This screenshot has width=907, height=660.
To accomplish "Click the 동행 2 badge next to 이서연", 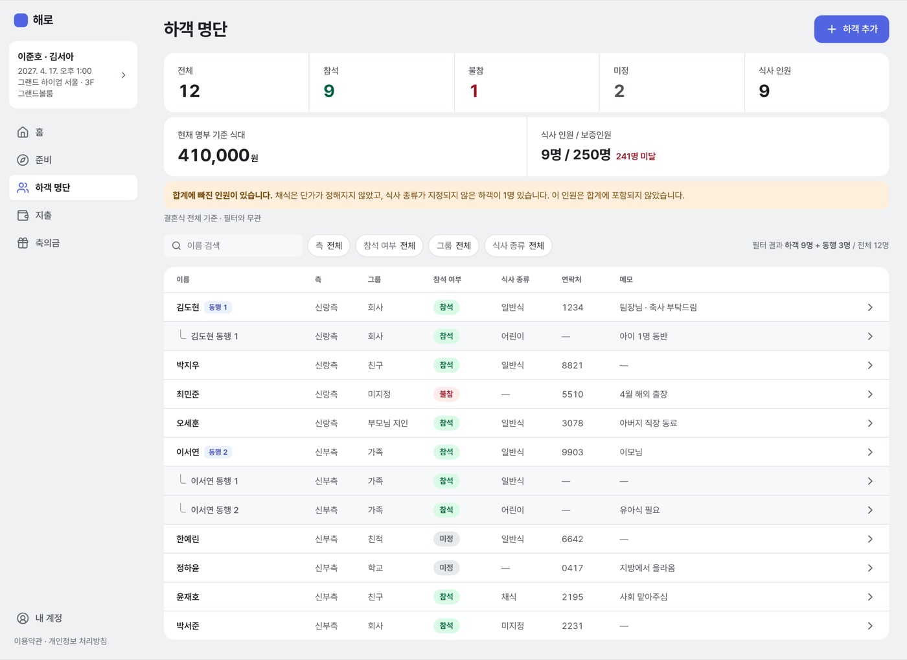I will tap(218, 452).
